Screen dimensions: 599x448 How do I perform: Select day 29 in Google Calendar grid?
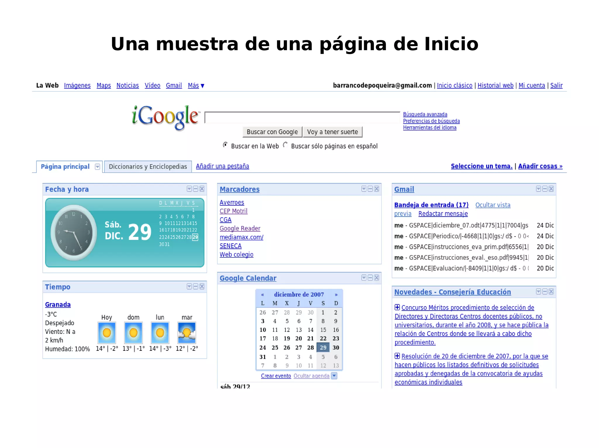click(323, 348)
